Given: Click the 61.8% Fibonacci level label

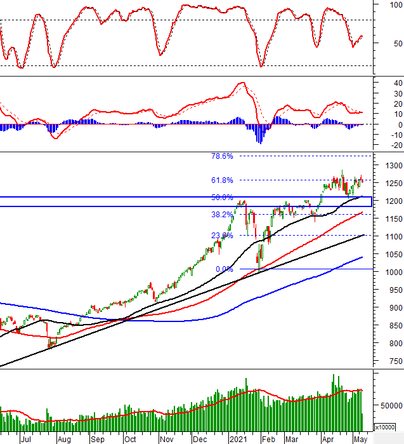Looking at the screenshot, I should pyautogui.click(x=222, y=180).
